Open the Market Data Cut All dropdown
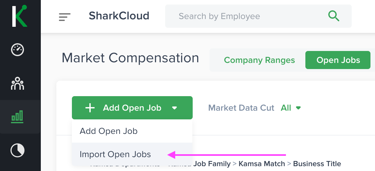 point(286,108)
